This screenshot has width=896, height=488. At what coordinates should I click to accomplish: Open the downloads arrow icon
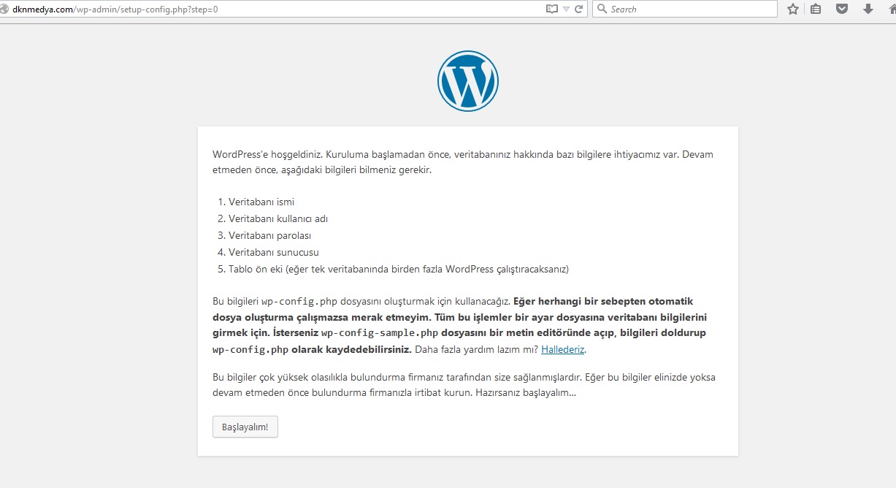tap(868, 9)
